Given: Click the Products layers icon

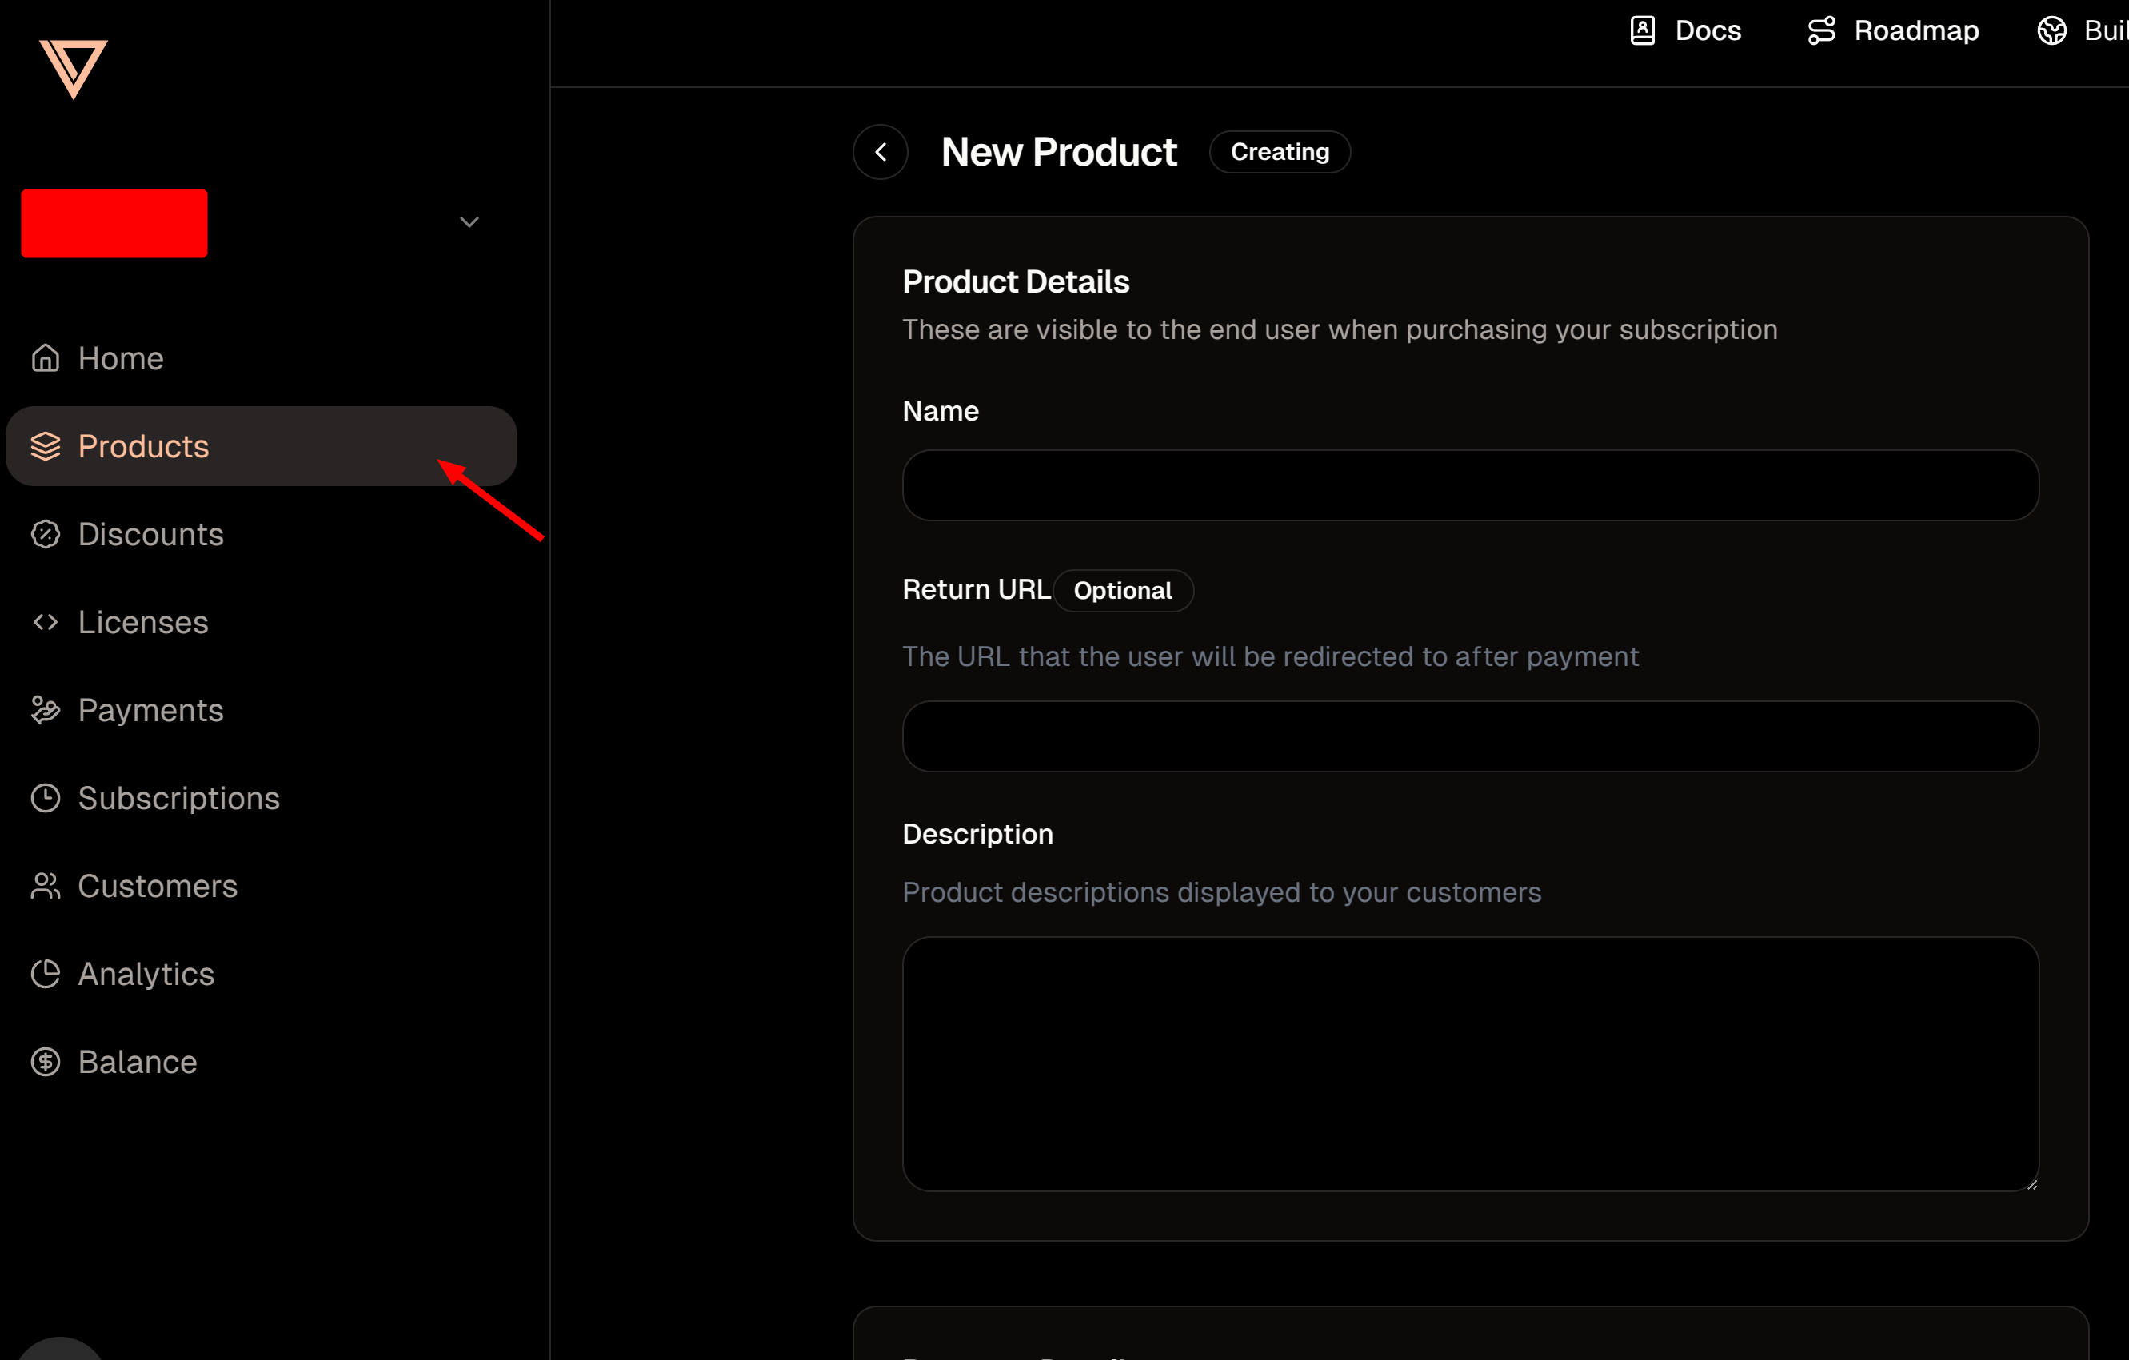Looking at the screenshot, I should (x=45, y=446).
